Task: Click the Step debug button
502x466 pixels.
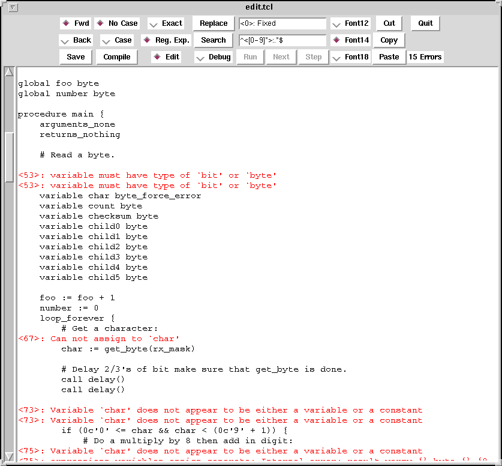Action: click(x=314, y=56)
